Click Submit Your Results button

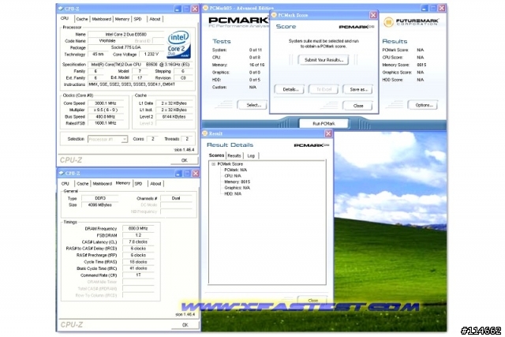(324, 60)
